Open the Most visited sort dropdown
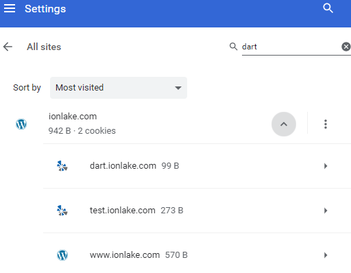This screenshot has height=273, width=351. pos(119,88)
